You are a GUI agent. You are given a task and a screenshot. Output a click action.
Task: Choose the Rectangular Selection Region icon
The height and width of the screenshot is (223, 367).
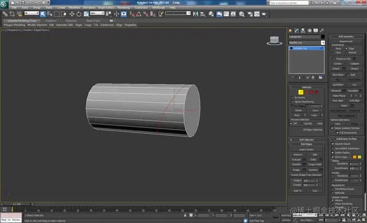[x=57, y=14]
